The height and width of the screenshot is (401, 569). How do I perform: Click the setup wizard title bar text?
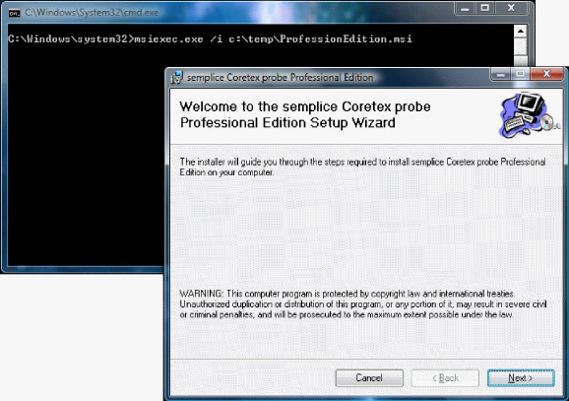[x=280, y=78]
